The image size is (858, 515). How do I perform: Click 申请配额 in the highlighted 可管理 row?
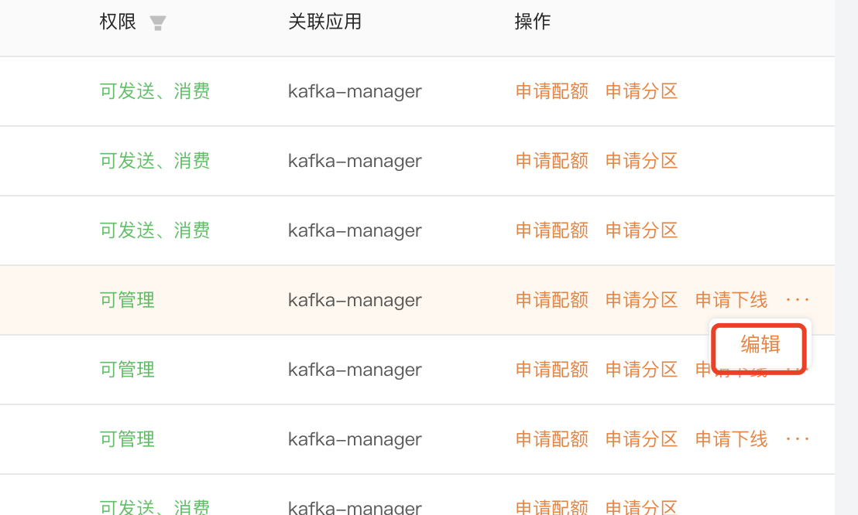(552, 300)
